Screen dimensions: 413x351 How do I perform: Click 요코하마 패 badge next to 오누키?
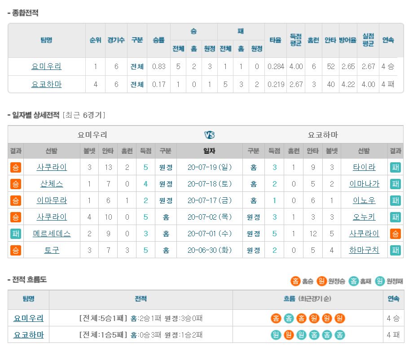395,217
